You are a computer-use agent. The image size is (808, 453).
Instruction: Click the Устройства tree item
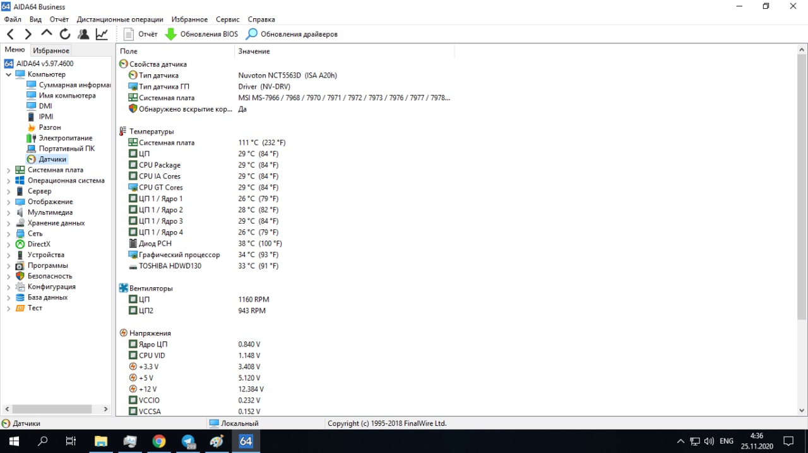coord(40,255)
